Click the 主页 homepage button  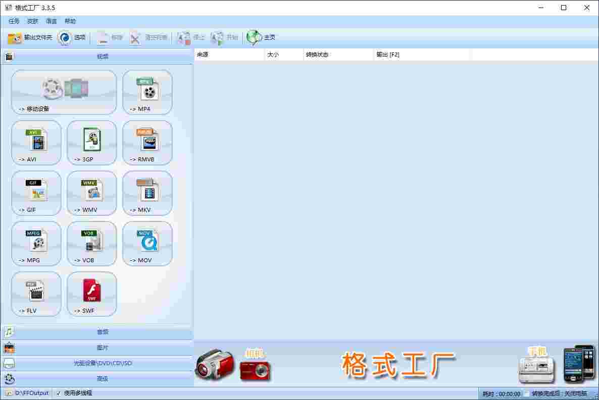point(261,37)
